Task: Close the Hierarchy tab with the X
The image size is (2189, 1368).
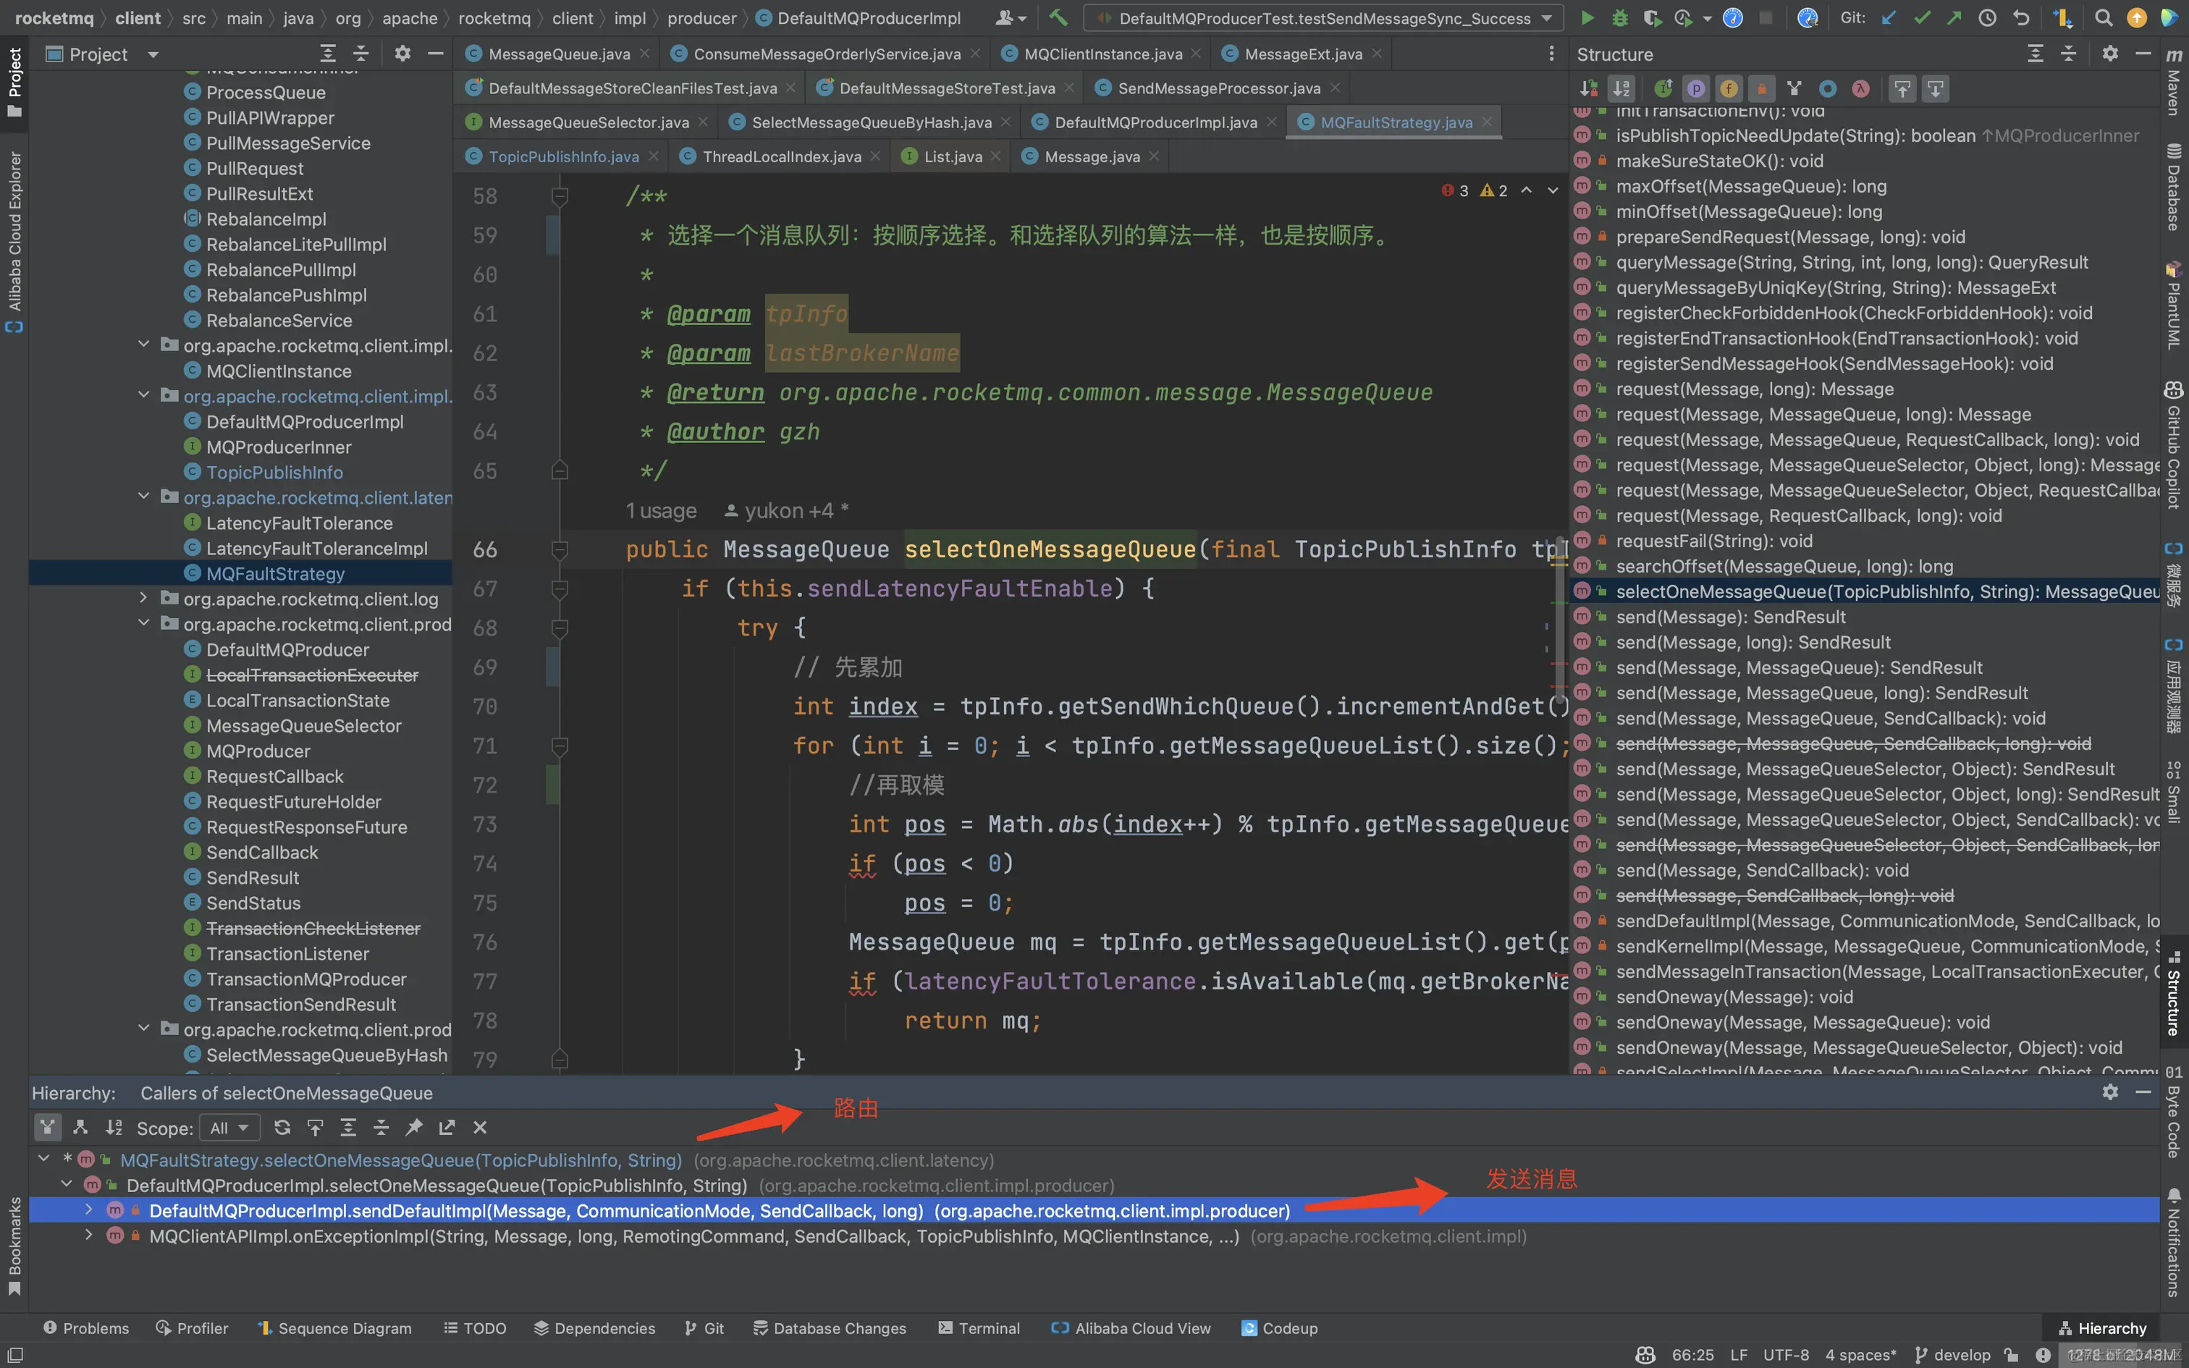Action: tap(481, 1128)
